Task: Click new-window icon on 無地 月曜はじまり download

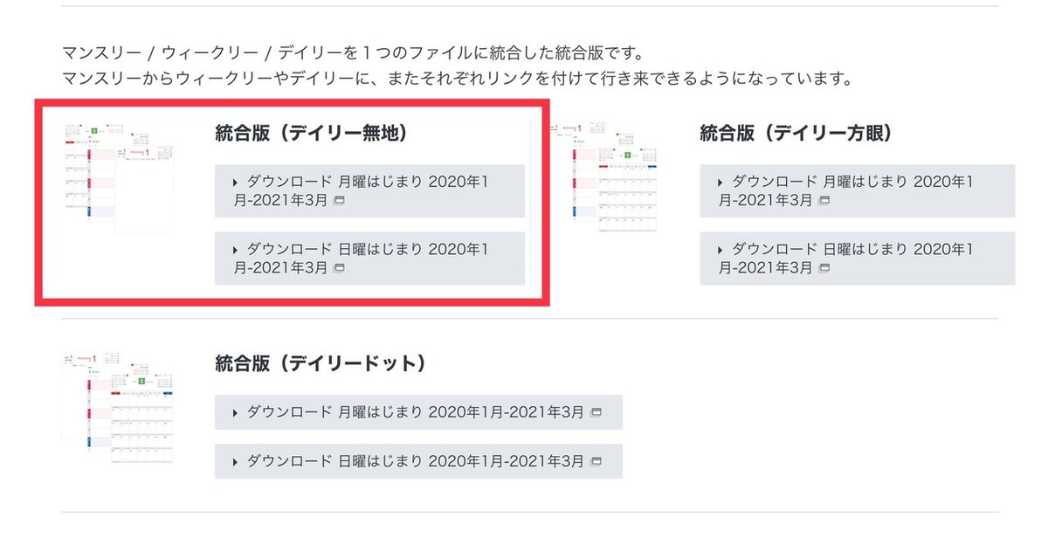Action: (x=341, y=200)
